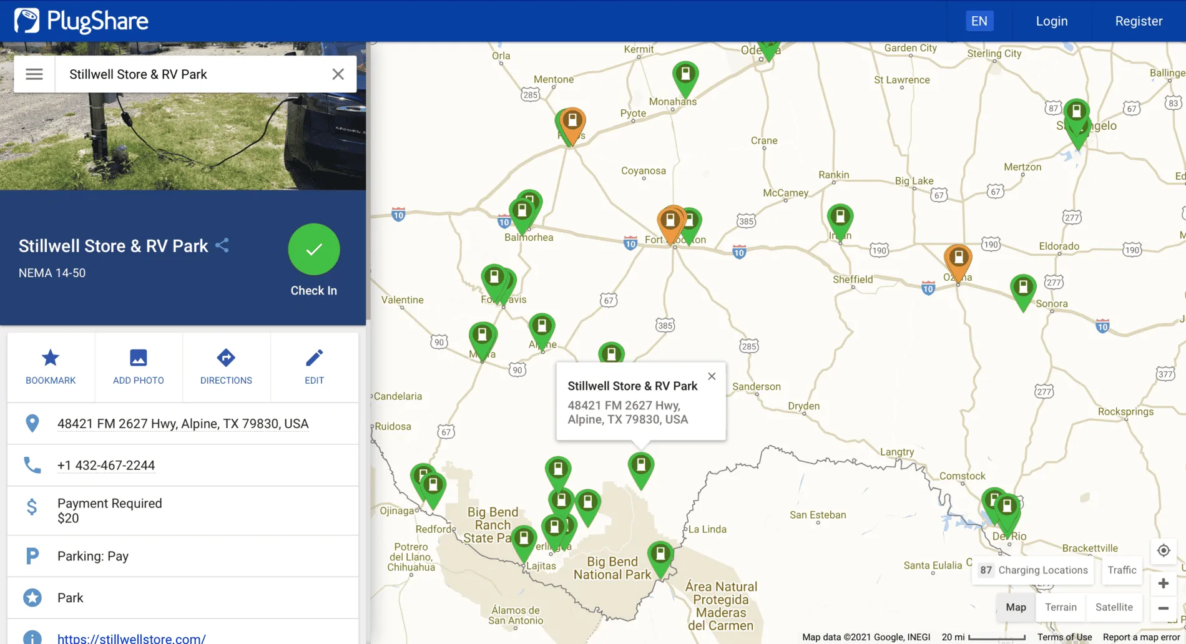Image resolution: width=1186 pixels, height=644 pixels.
Task: Call phone number +1 432-467-2244
Action: (x=106, y=466)
